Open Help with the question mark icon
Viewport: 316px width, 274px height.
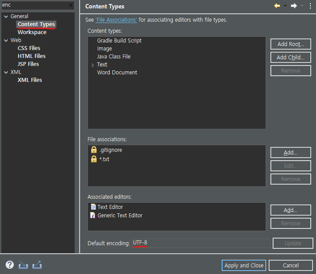tap(10, 265)
